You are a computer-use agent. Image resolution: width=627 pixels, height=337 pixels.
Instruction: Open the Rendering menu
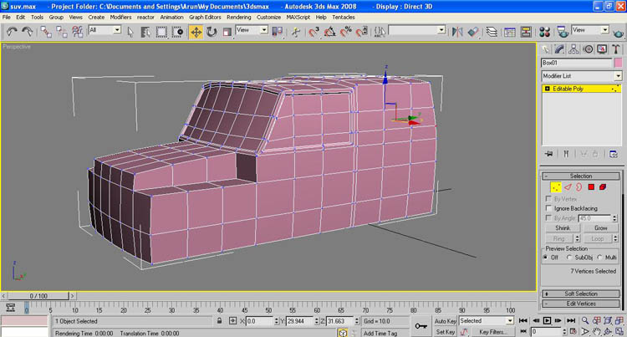click(239, 18)
